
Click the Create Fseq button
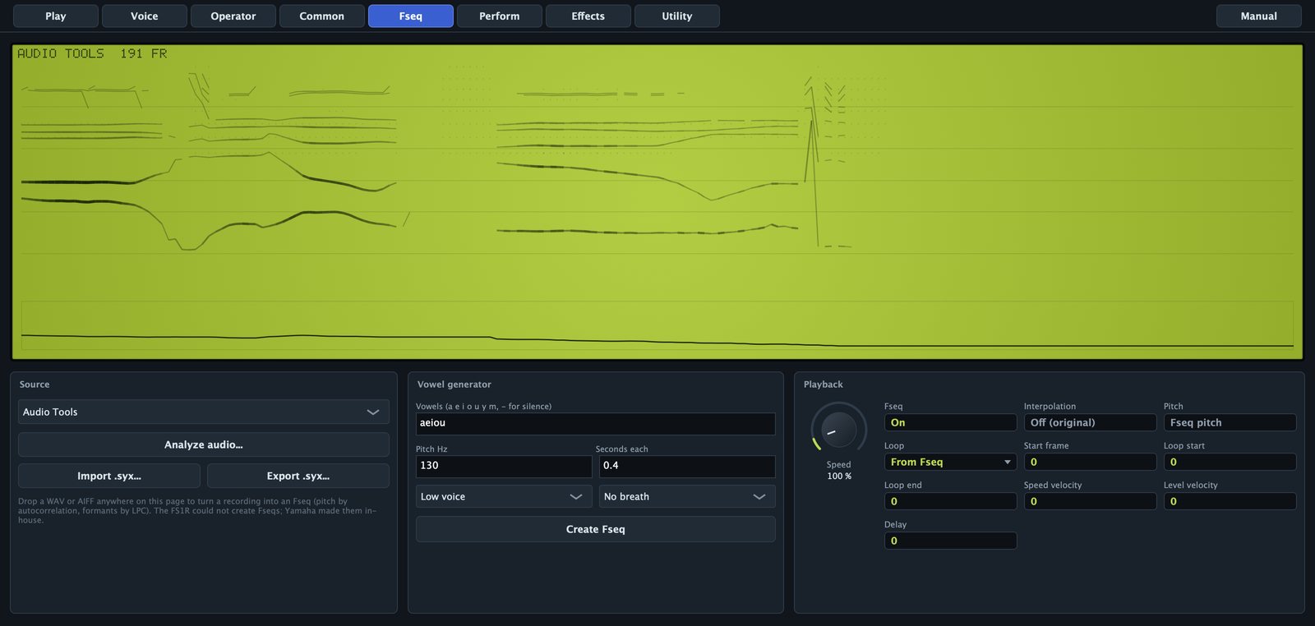click(596, 529)
